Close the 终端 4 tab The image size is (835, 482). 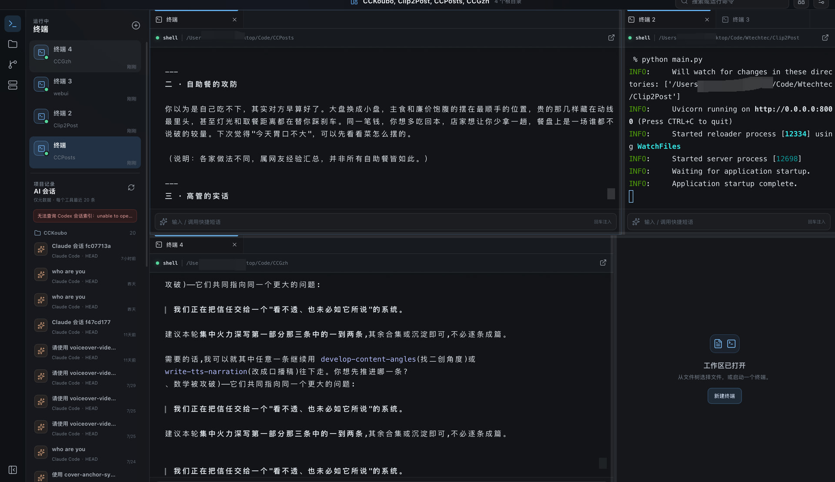coord(234,245)
